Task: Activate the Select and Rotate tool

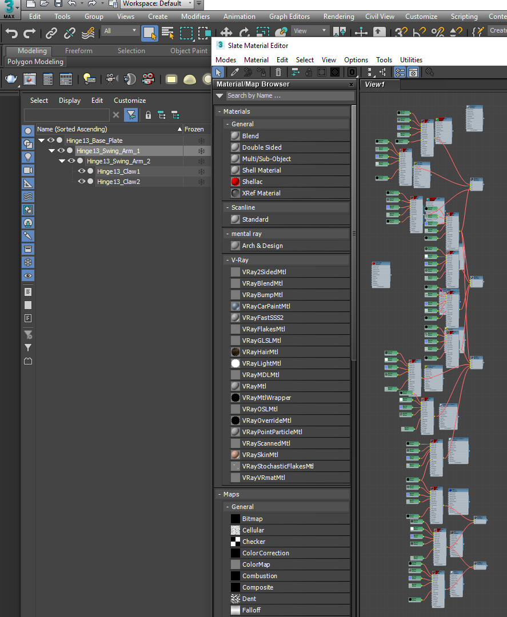Action: pos(245,33)
